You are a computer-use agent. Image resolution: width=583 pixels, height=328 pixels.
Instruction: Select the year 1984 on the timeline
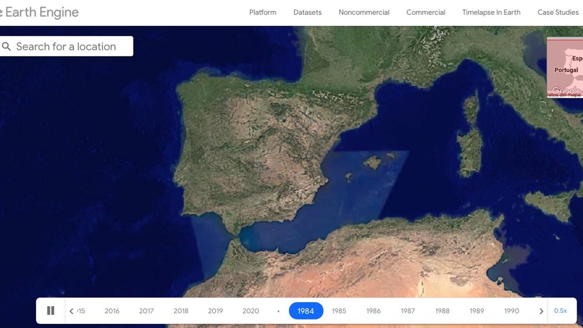tap(306, 311)
